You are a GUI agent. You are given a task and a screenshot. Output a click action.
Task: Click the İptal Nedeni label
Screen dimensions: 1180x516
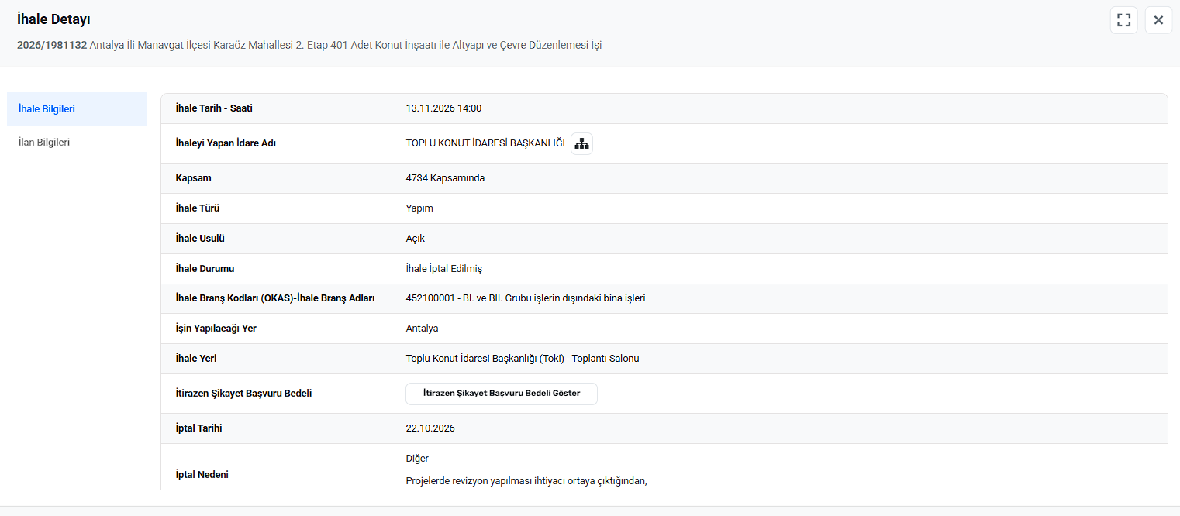point(202,474)
